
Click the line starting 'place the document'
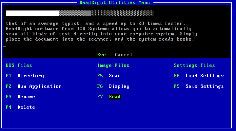pos(100,39)
